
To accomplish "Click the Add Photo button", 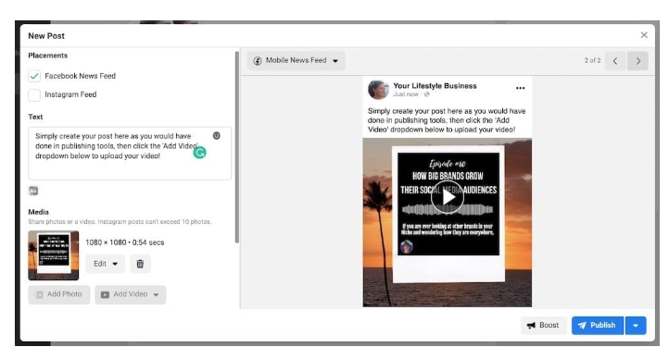I will click(x=59, y=294).
